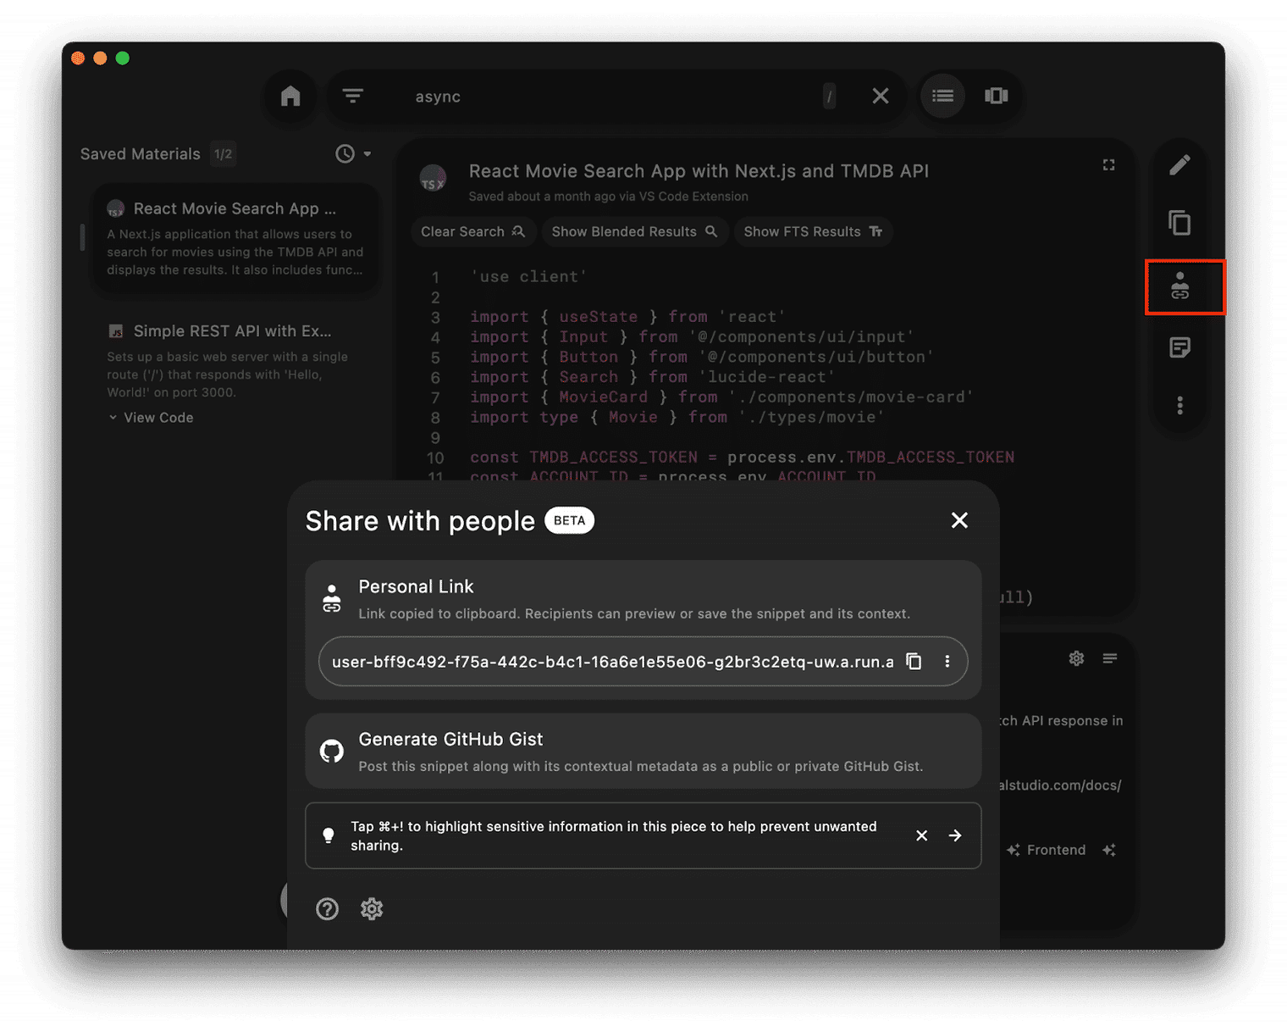Viewport: 1287px width, 1032px height.
Task: Click the pencil edit icon
Action: (1179, 164)
